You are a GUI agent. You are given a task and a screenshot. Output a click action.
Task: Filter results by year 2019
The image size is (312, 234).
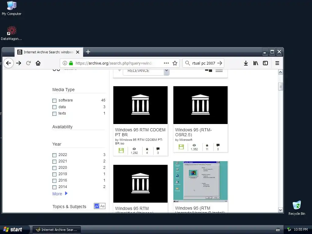[54, 174]
